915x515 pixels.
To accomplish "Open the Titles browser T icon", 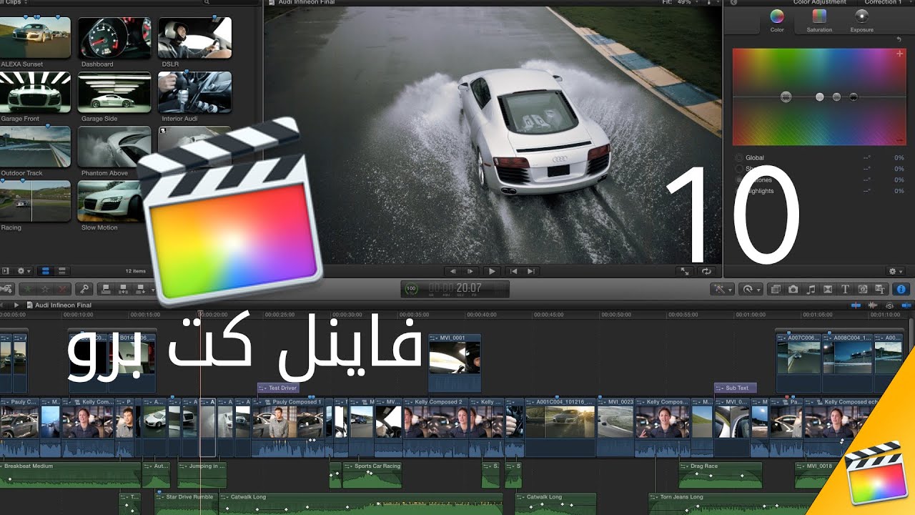I will tap(845, 289).
